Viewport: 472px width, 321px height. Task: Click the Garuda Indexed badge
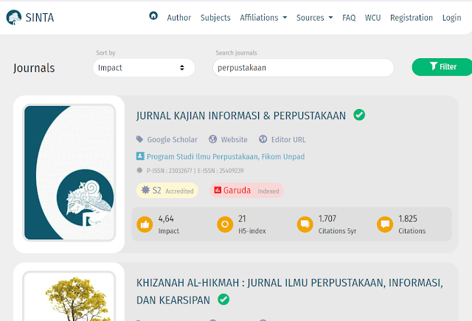coord(246,191)
